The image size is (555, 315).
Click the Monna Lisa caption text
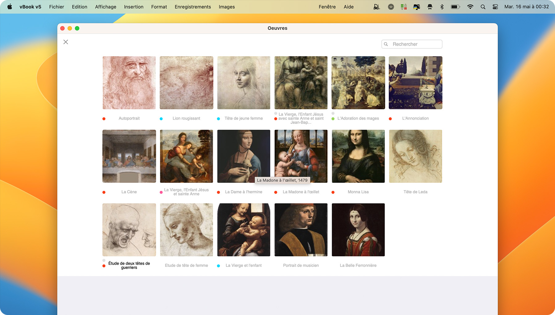(358, 192)
